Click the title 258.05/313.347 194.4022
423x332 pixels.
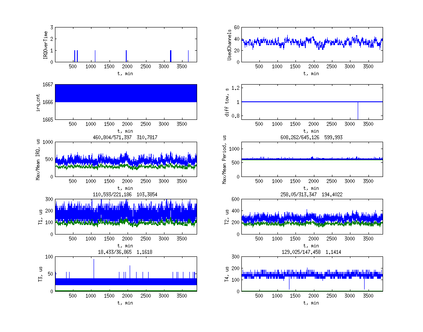[312, 195]
